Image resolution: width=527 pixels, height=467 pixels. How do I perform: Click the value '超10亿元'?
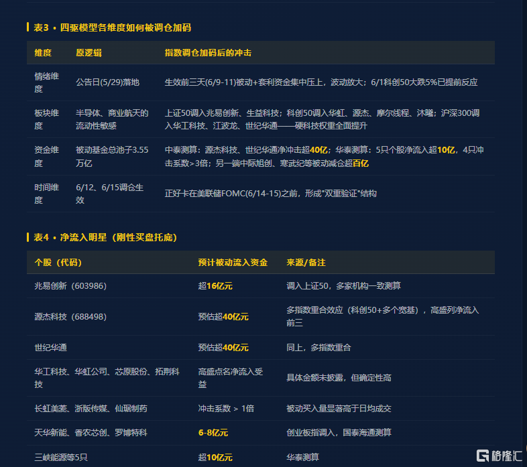215,457
